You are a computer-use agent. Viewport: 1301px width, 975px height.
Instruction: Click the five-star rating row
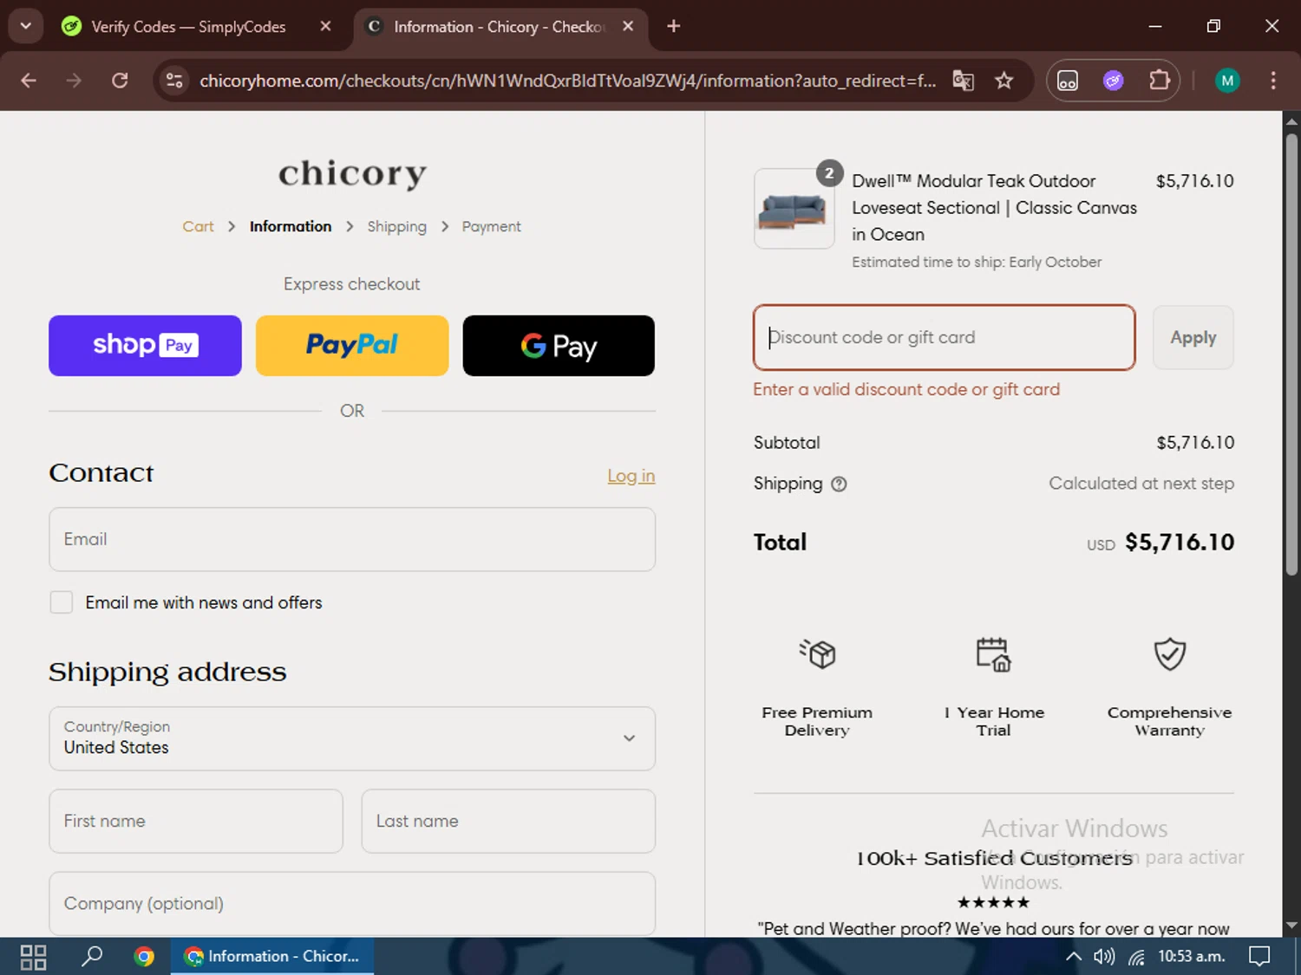coord(993,902)
